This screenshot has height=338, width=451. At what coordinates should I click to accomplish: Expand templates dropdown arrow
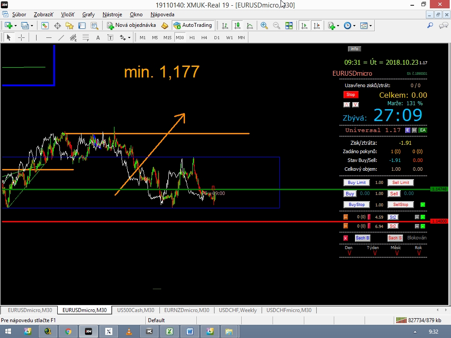coord(370,26)
